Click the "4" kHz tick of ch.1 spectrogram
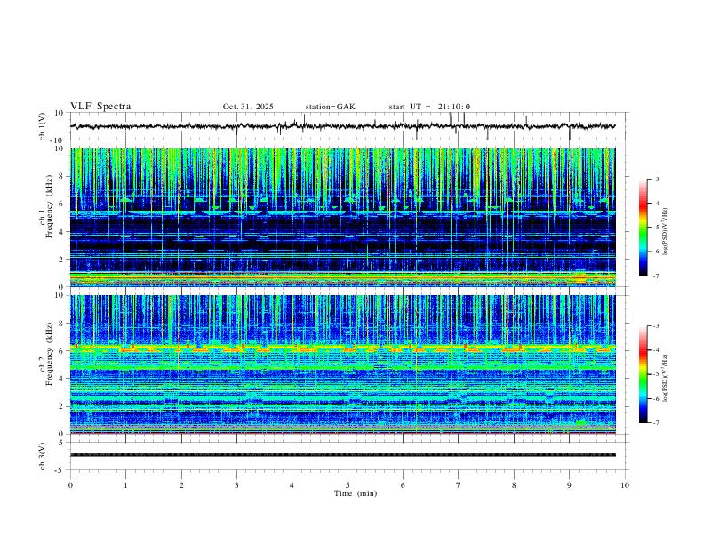704x544 pixels. [62, 232]
